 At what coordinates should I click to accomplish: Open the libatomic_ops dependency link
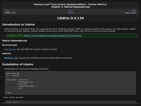point(11,58)
